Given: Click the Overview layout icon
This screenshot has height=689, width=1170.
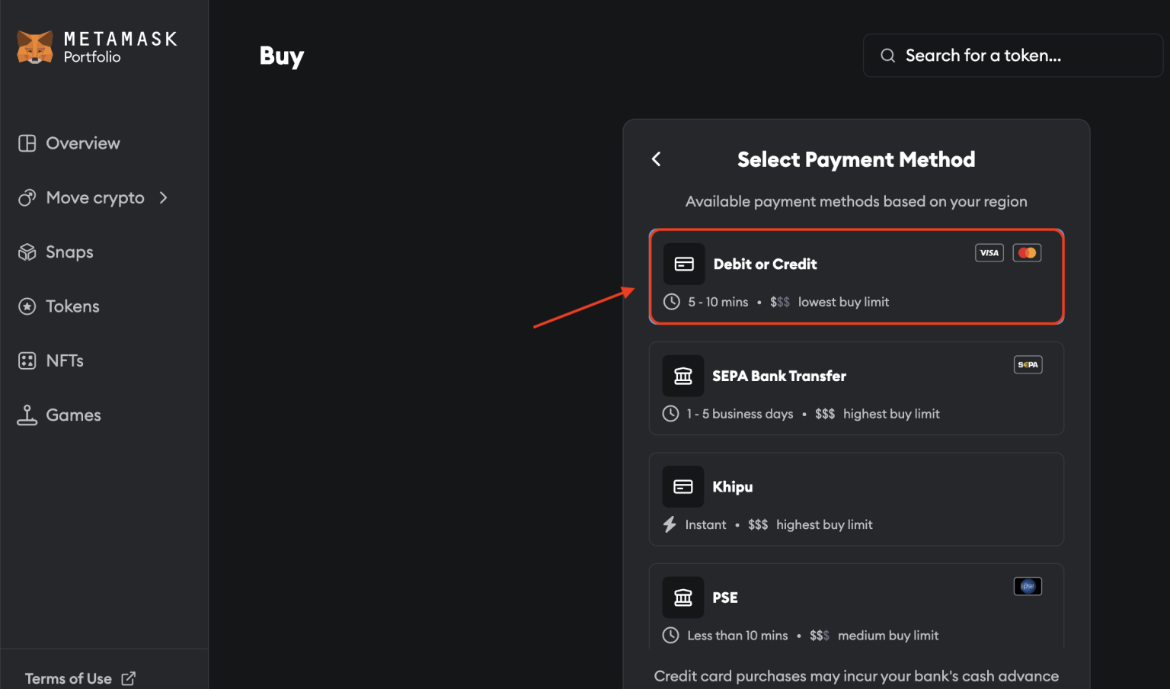Looking at the screenshot, I should (27, 143).
